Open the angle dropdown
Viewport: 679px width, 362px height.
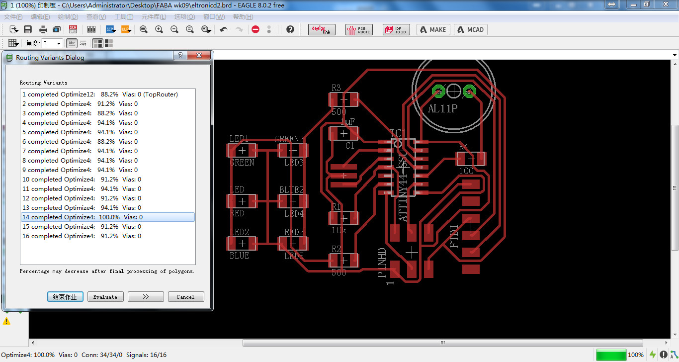[59, 43]
